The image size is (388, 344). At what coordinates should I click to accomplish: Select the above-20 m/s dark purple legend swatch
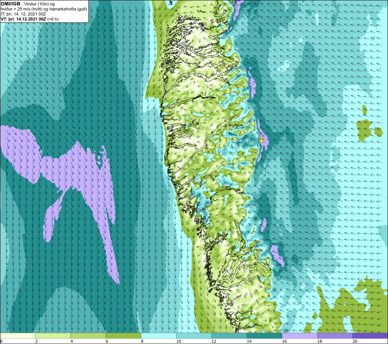pos(370,335)
